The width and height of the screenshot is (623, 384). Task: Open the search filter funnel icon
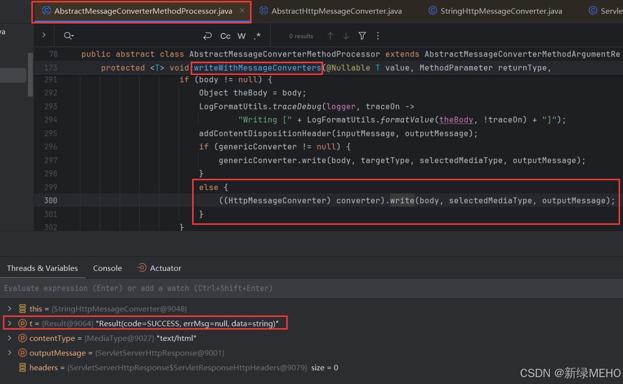(x=362, y=36)
